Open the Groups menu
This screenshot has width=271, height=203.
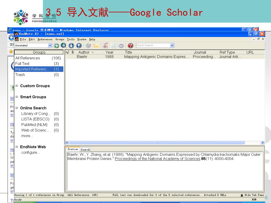point(60,39)
